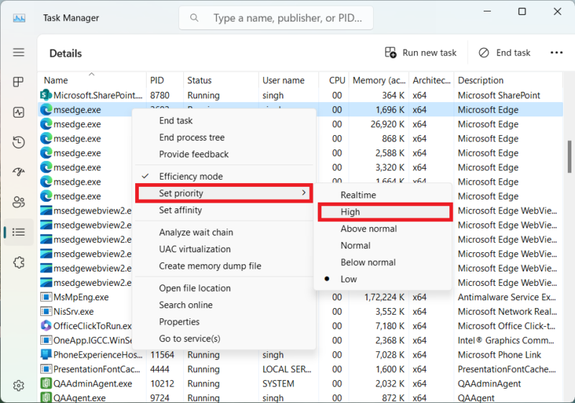Select High priority
The width and height of the screenshot is (575, 403).
pos(385,212)
